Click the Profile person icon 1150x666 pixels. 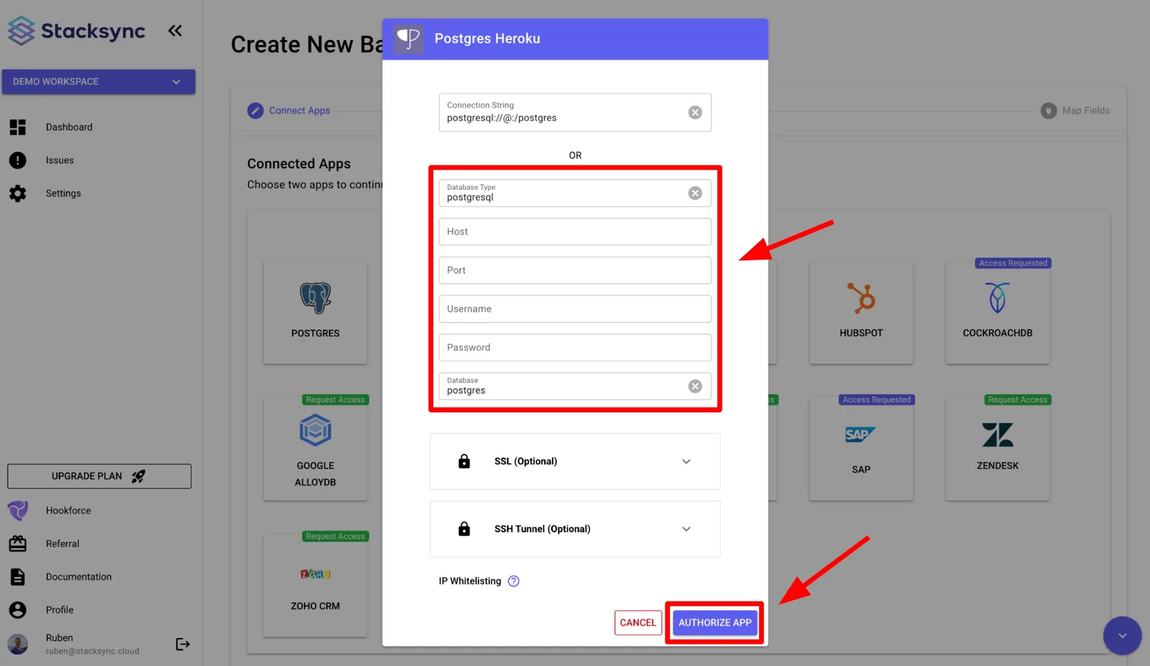coord(18,610)
